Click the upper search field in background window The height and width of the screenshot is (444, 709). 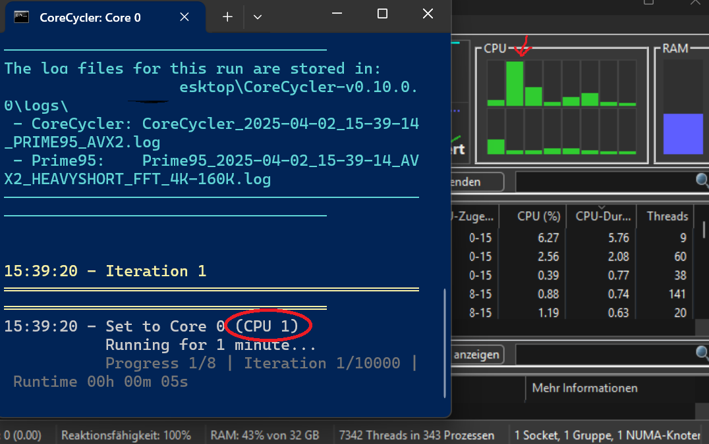pos(606,182)
